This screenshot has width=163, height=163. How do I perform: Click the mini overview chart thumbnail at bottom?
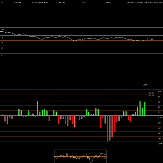click(81, 156)
